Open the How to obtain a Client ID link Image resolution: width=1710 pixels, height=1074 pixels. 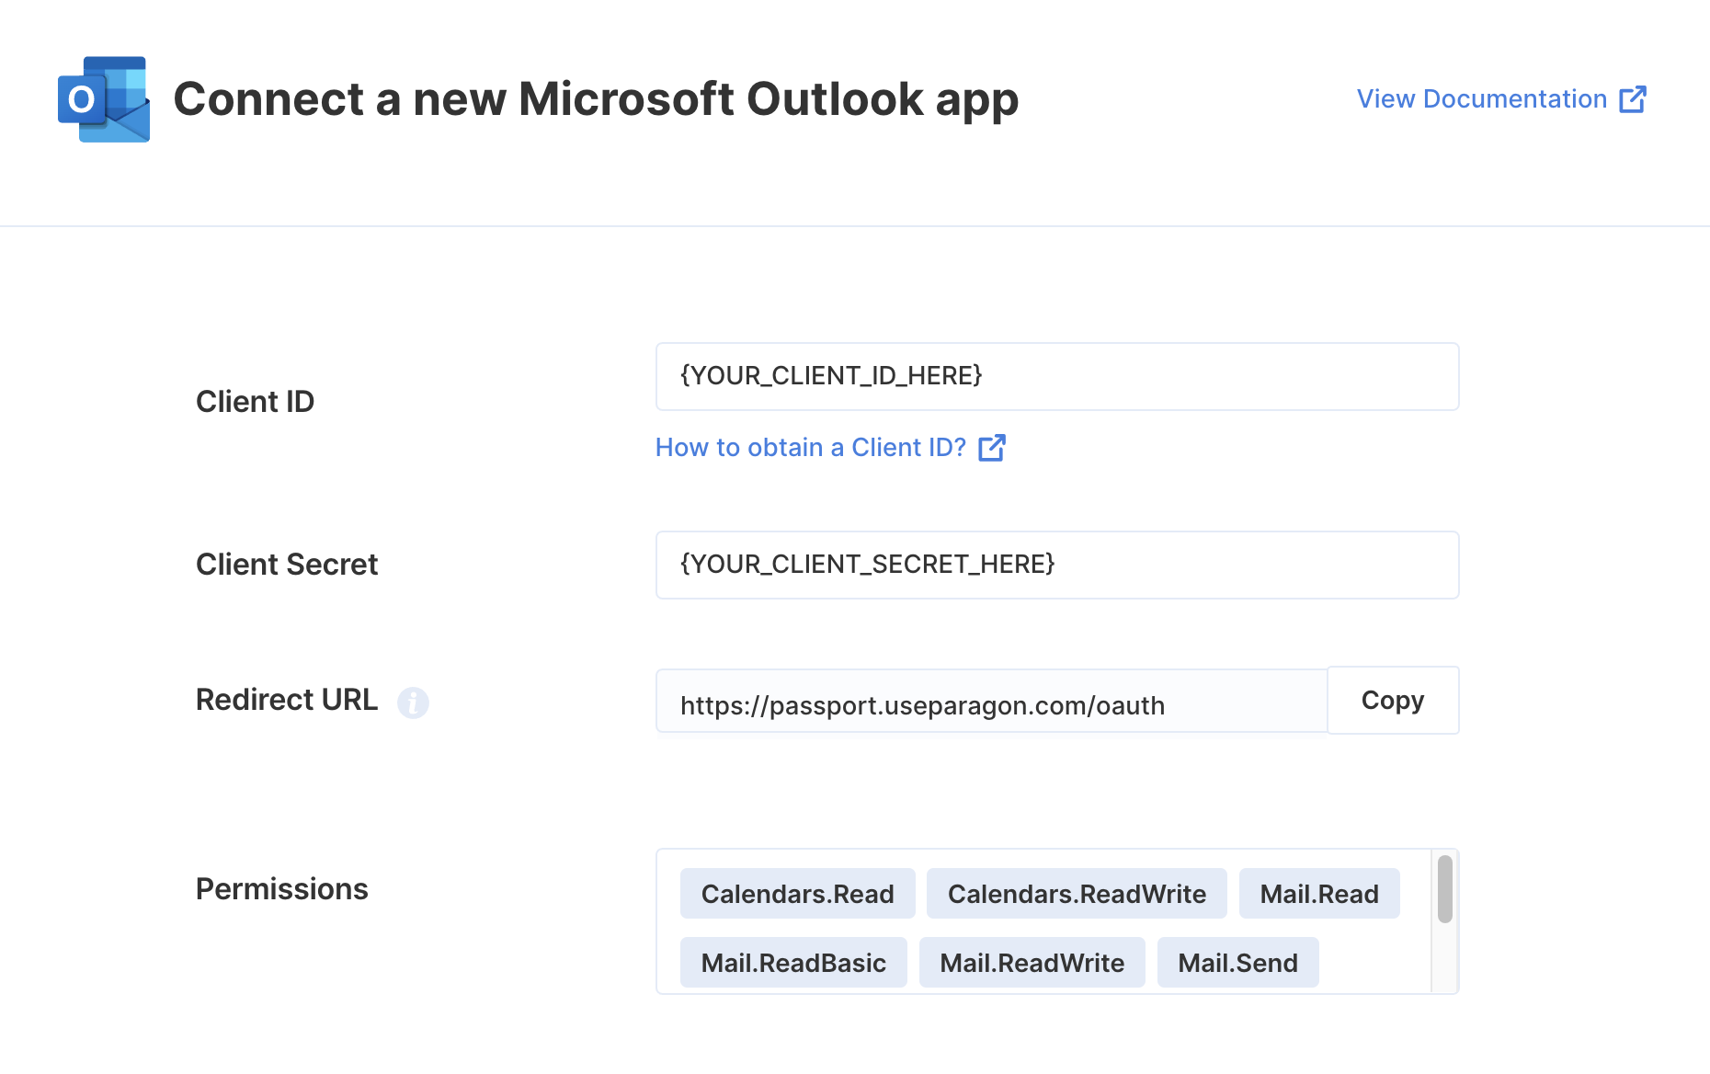[830, 448]
